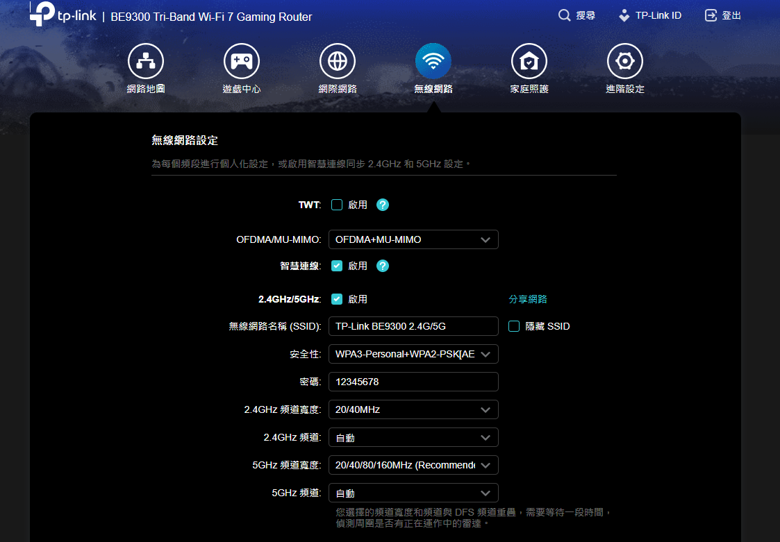The image size is (780, 542).
Task: Open the 2.4GHz 頻道 dropdown
Action: 413,438
